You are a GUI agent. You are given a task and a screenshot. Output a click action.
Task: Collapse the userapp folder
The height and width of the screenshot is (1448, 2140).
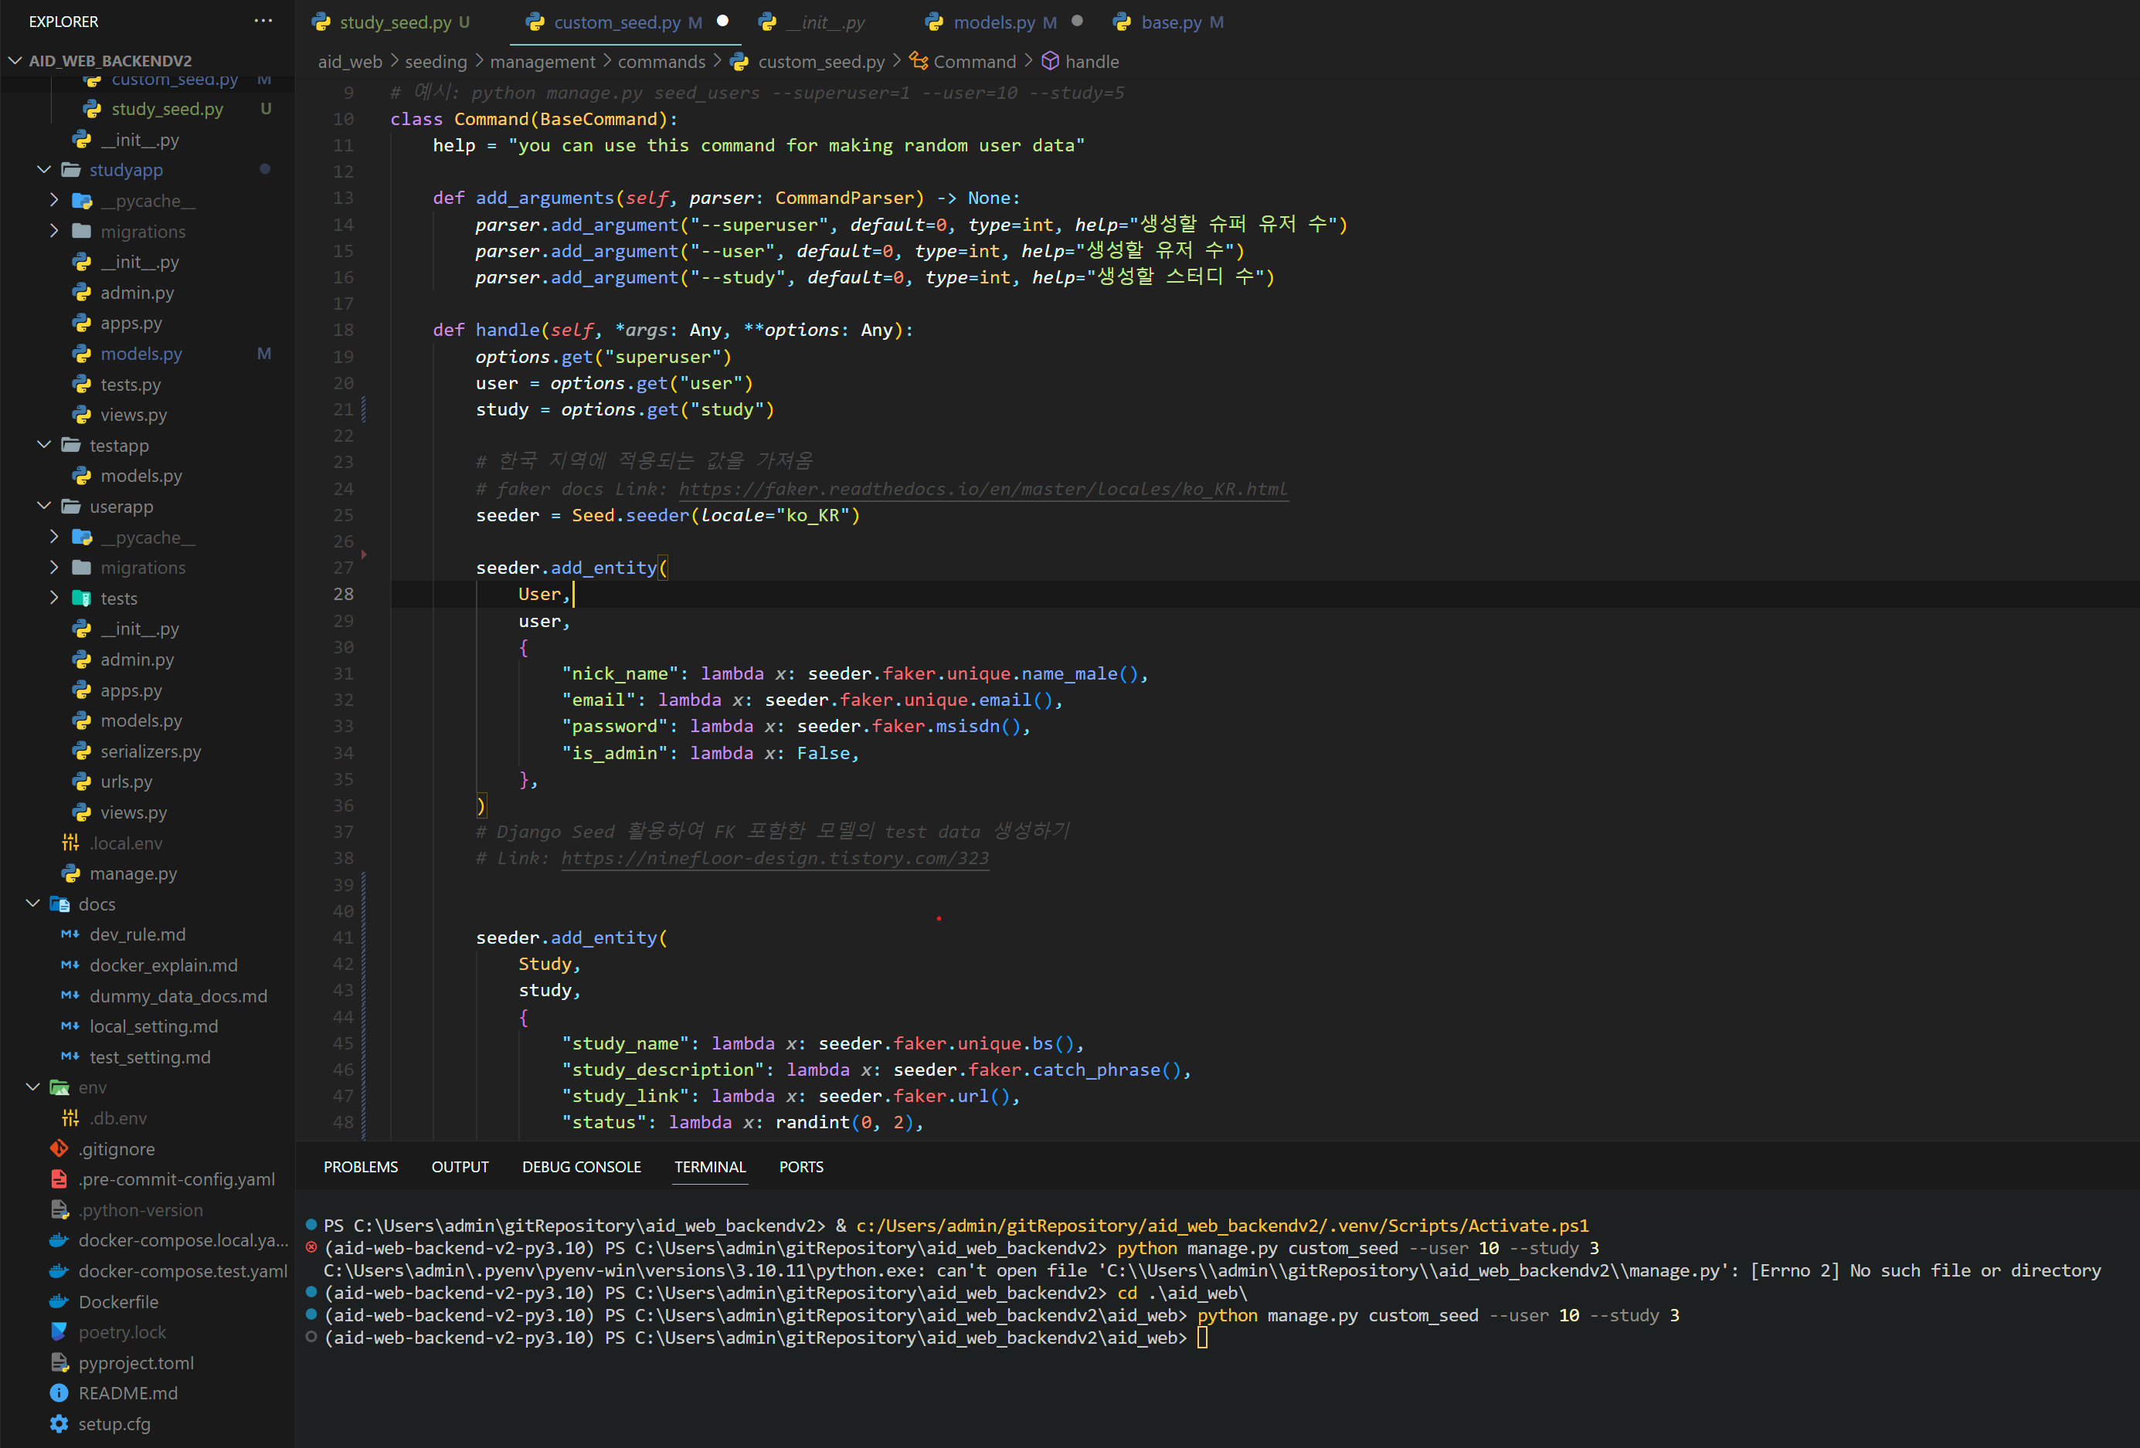[x=44, y=505]
